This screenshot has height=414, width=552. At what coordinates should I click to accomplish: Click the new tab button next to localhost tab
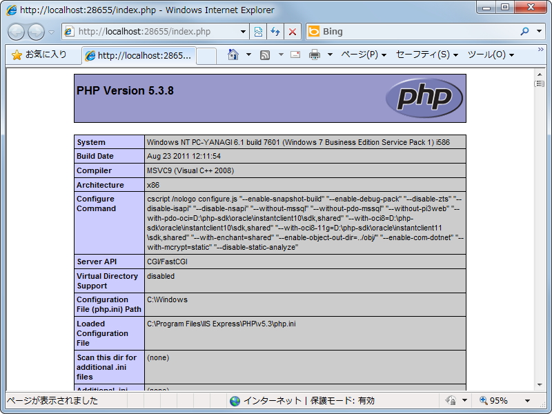(206, 55)
